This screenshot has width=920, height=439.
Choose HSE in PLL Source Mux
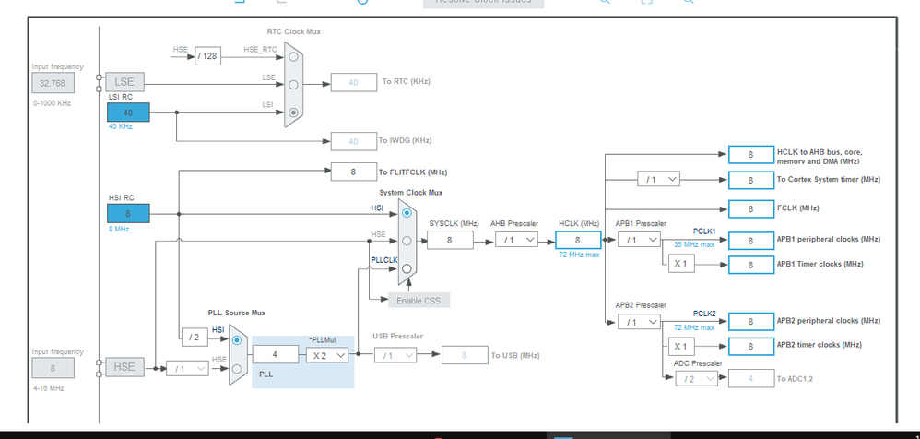pos(237,369)
